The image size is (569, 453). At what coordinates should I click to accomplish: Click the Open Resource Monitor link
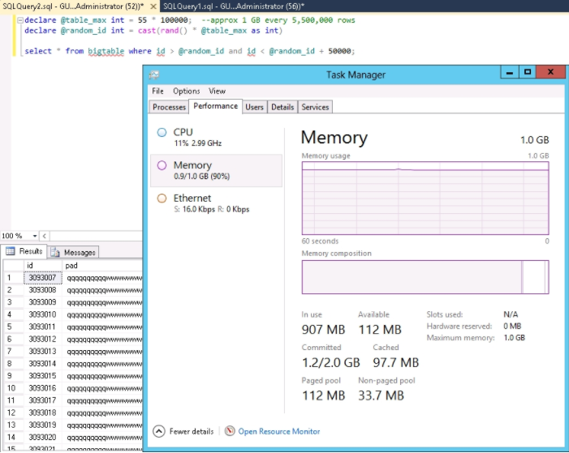tap(279, 431)
